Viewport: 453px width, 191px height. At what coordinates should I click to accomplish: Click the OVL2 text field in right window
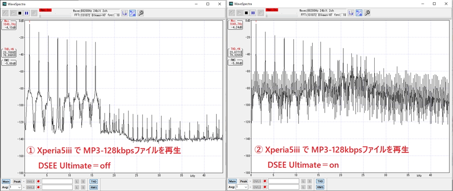point(284,187)
